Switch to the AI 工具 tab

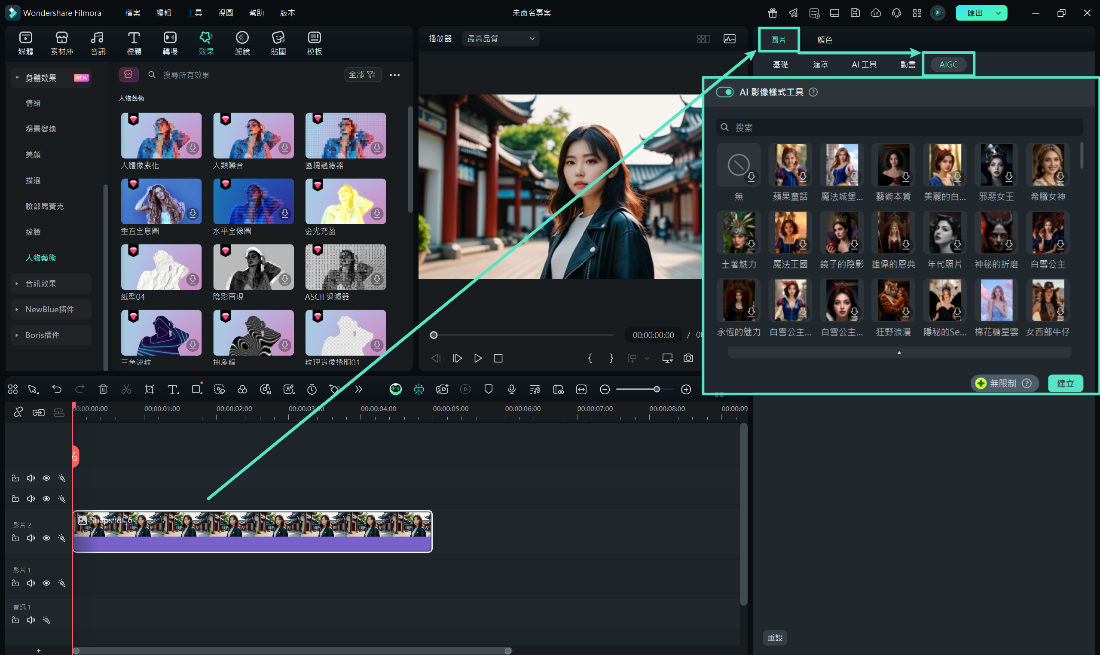pos(864,64)
